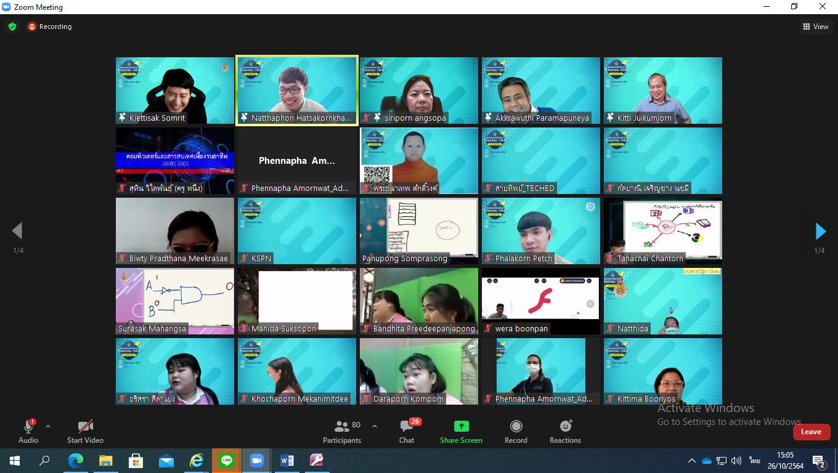Click the name label 'Daraporn Kompom'
Image resolution: width=838 pixels, height=473 pixels.
point(409,399)
